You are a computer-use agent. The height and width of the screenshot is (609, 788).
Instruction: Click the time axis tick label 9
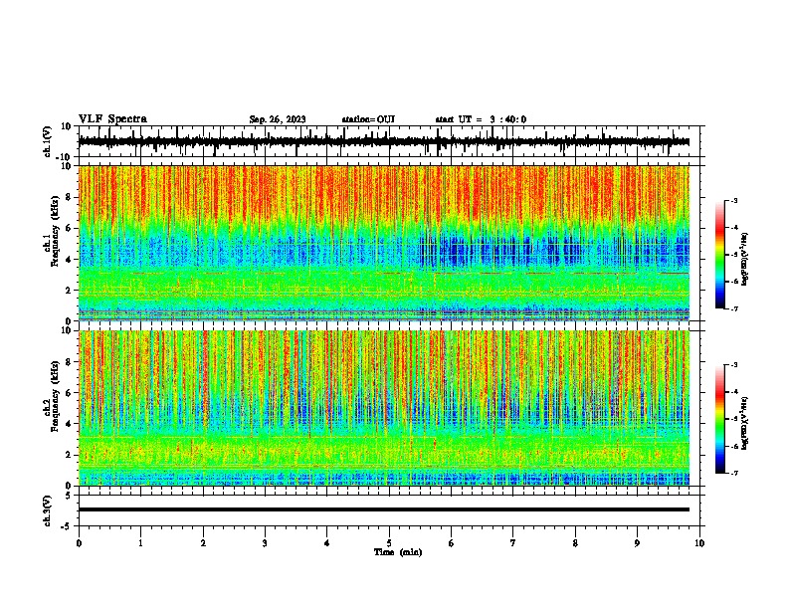point(637,543)
